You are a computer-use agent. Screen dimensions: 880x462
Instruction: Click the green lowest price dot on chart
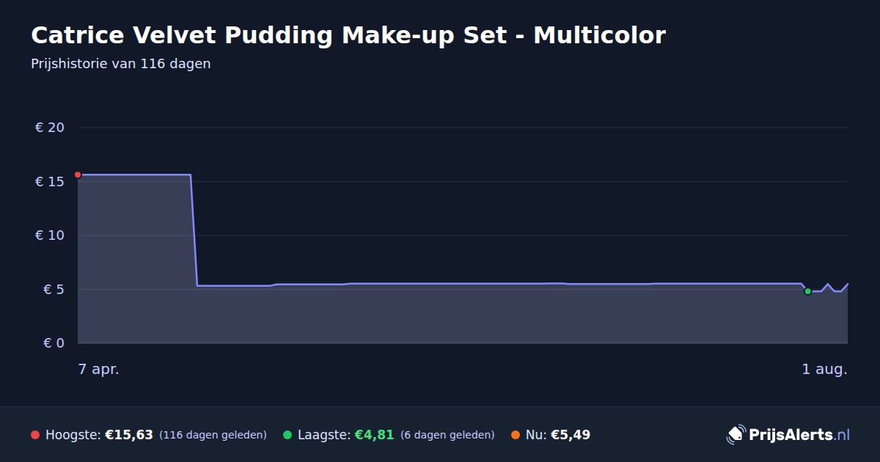(807, 291)
